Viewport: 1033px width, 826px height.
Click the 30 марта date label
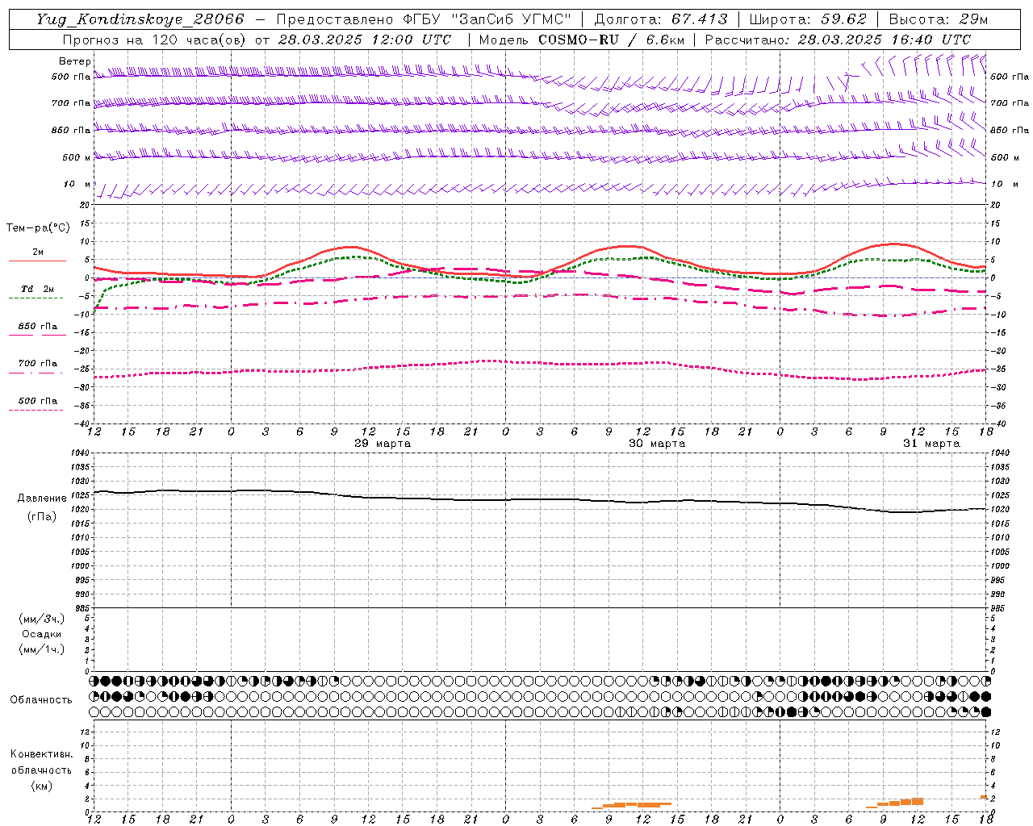click(x=657, y=444)
